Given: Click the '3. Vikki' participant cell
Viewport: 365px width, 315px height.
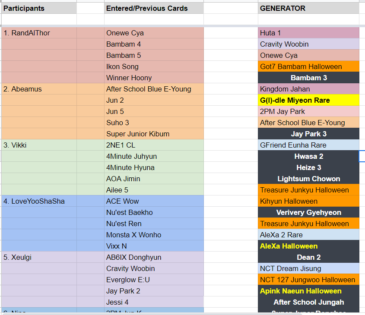Looking at the screenshot, I should coord(39,145).
